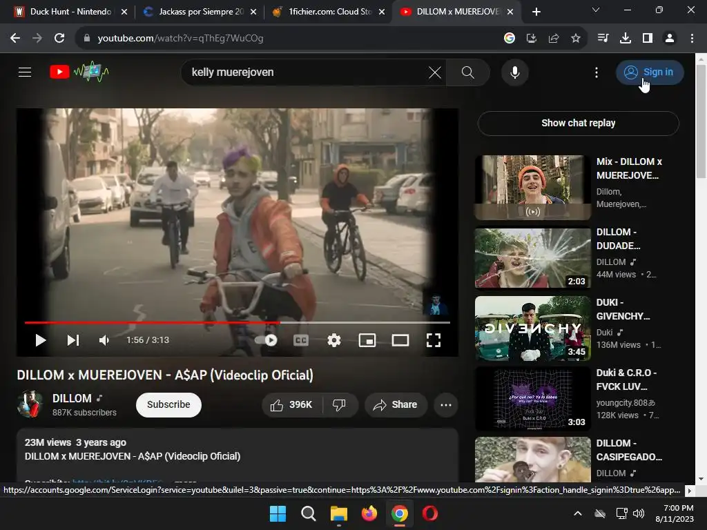The height and width of the screenshot is (530, 707).
Task: Open the DILLOM channel avatar
Action: [30, 404]
